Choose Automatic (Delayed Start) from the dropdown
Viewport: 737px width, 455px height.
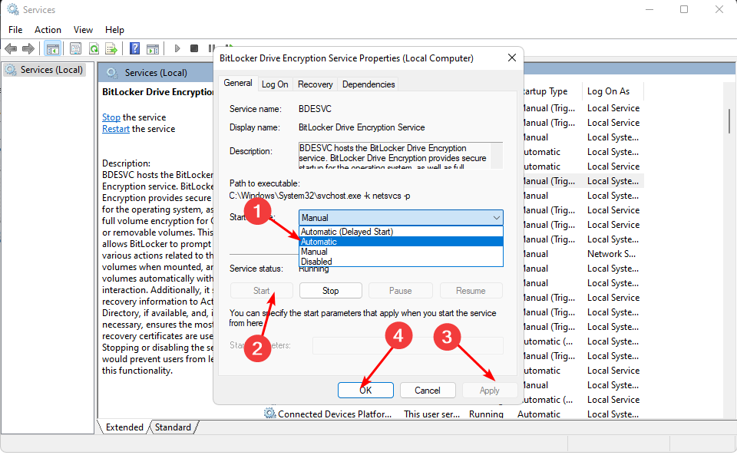click(401, 232)
